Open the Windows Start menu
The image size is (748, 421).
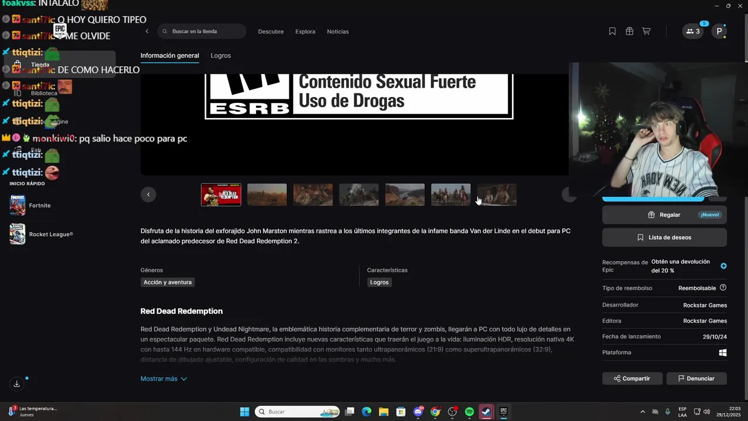point(245,412)
